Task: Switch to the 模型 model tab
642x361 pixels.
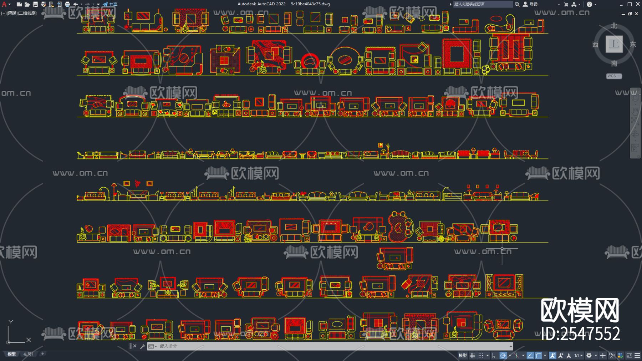Action: 12,354
